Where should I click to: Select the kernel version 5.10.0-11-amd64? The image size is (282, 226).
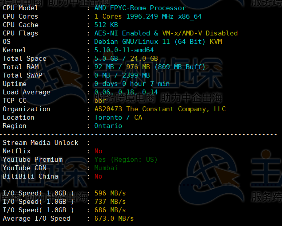point(124,50)
